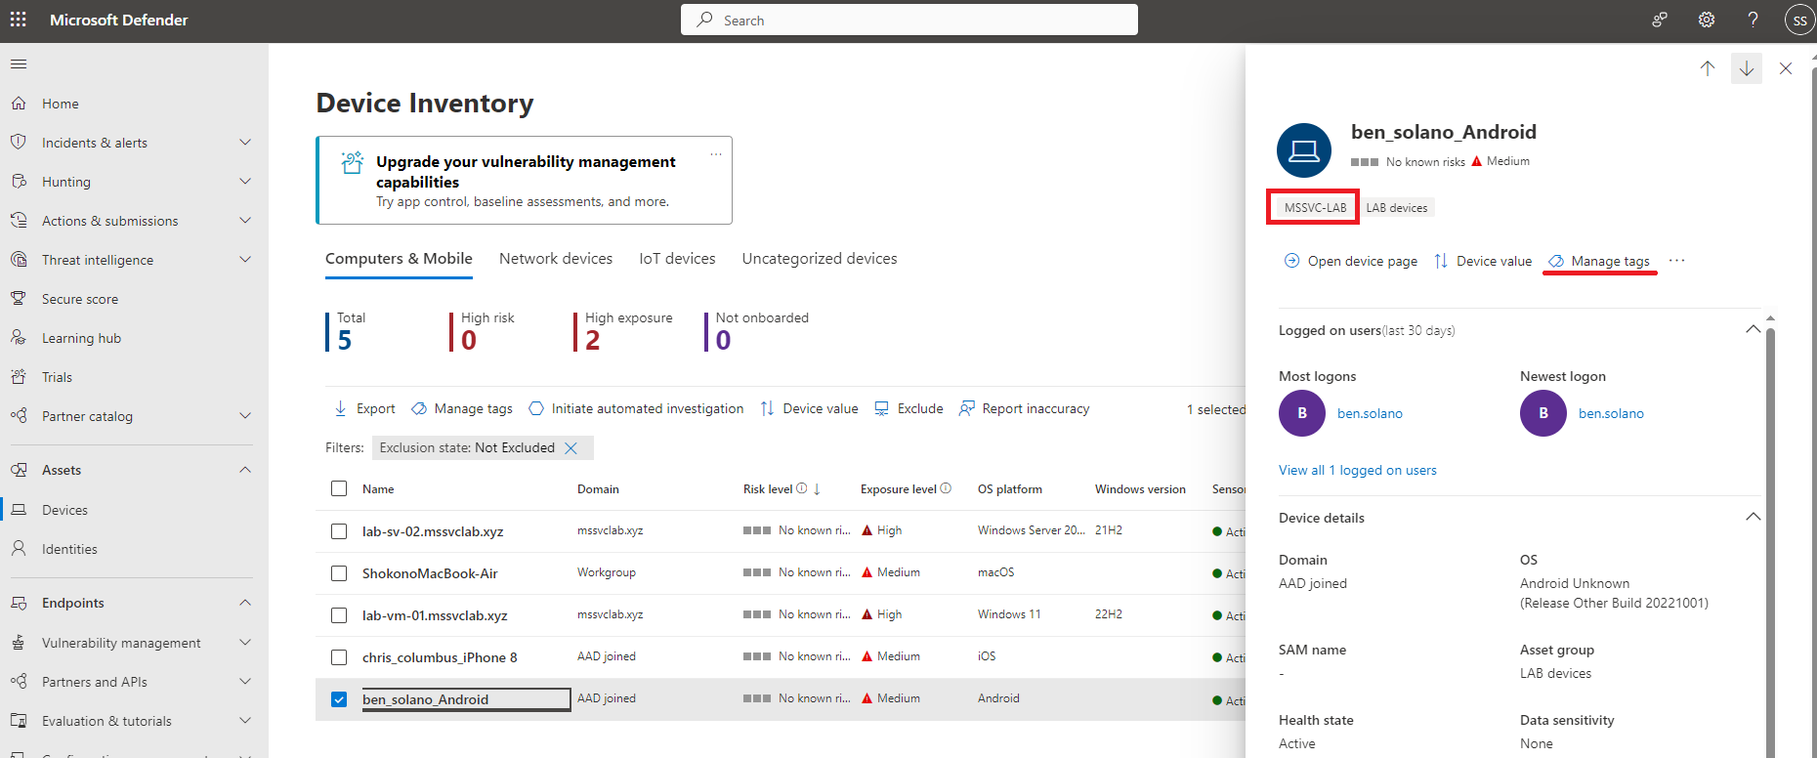Uncheck the ben_solano_Android row checkbox
This screenshot has width=1817, height=758.
339,699
